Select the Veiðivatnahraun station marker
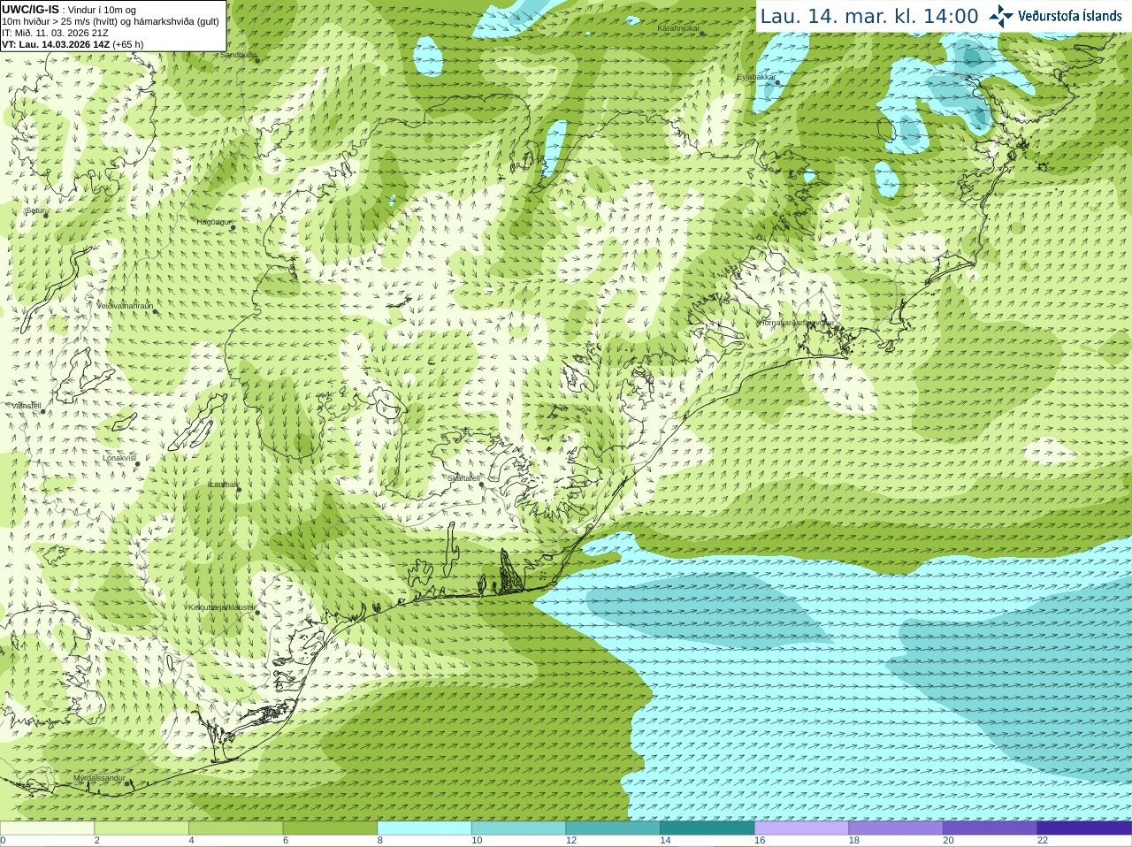1132x847 pixels. click(155, 310)
